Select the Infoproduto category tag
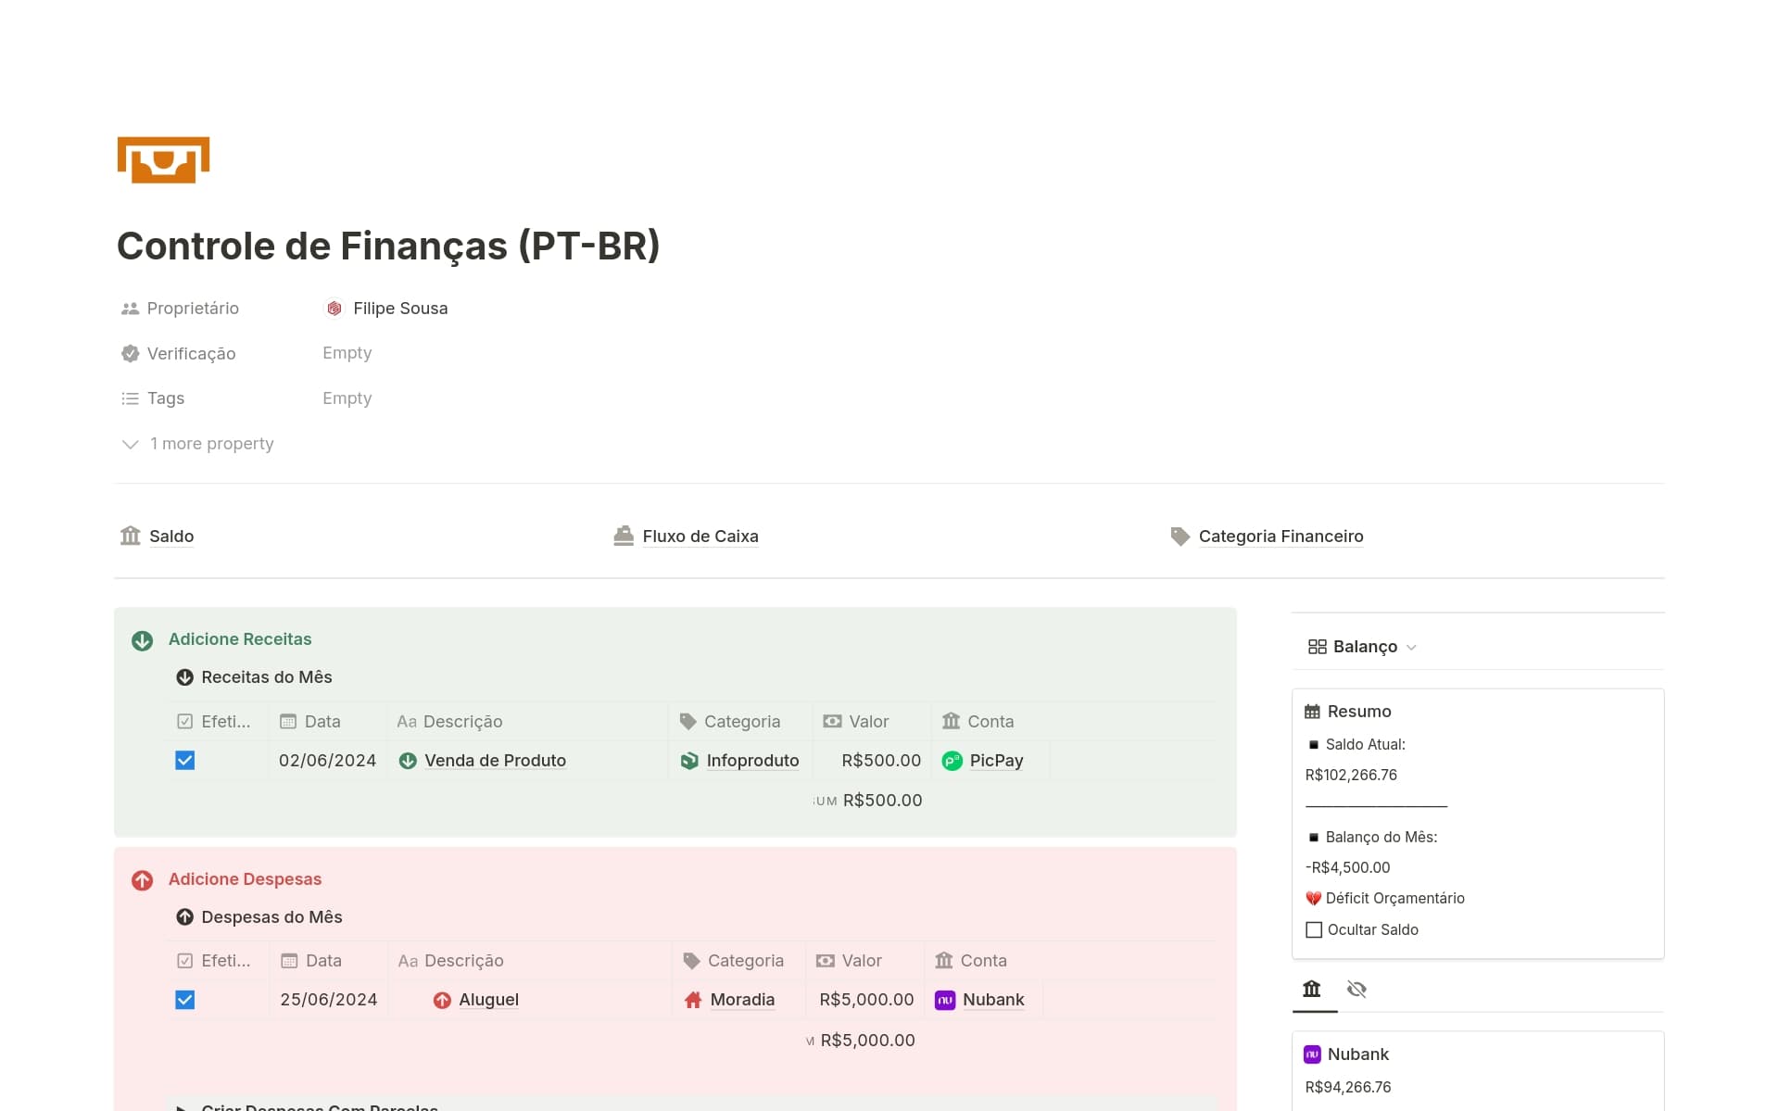Screen dimensions: 1779x1111 point(752,760)
